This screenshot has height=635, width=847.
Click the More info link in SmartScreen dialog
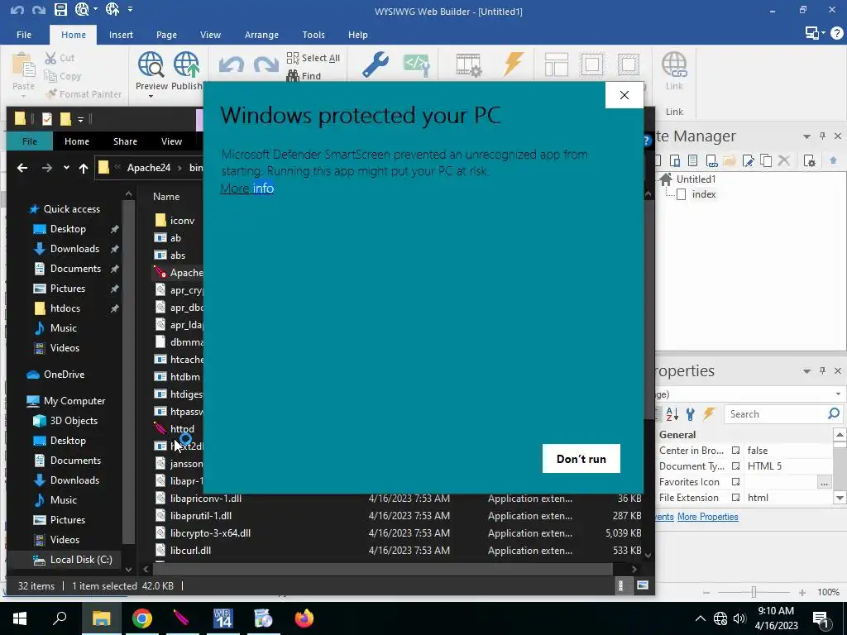pyautogui.click(x=246, y=188)
